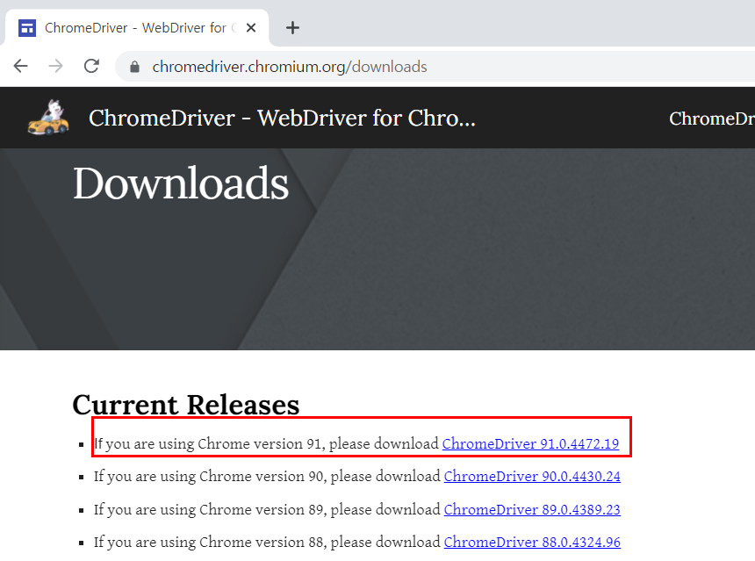
Task: Select the ChromeDriver - WebDriver tab
Action: click(x=137, y=28)
